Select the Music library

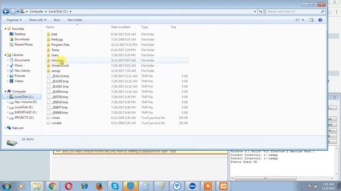pos(19,65)
